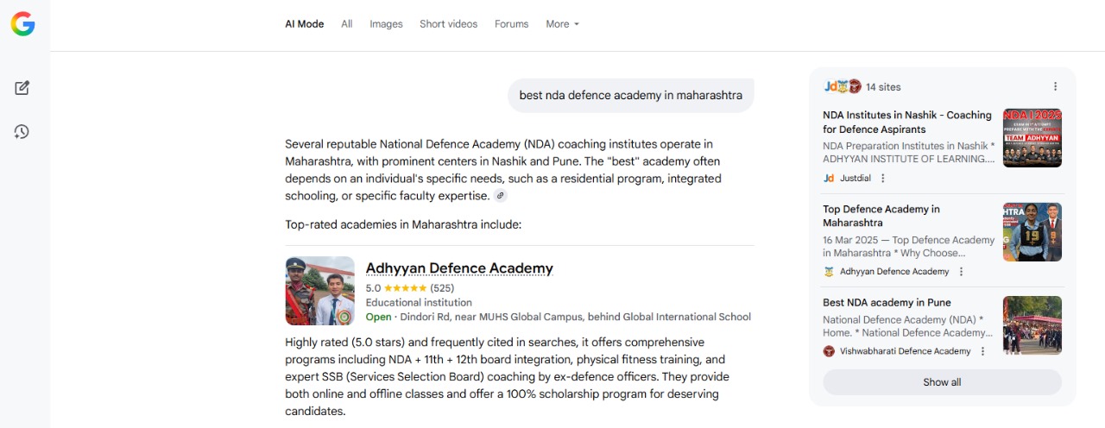The height and width of the screenshot is (428, 1105).
Task: Click the source favicons beside 14 sites
Action: (842, 86)
